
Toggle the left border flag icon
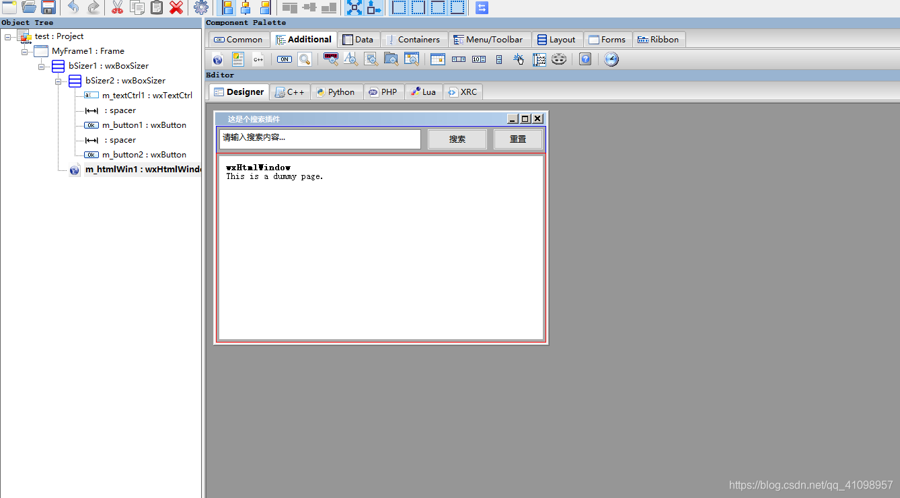point(399,8)
